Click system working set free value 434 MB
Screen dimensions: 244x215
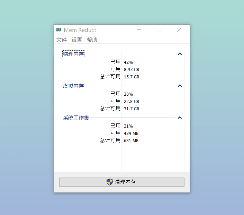pyautogui.click(x=131, y=133)
